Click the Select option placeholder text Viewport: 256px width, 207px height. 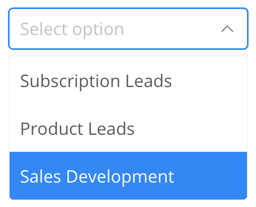[x=72, y=29]
